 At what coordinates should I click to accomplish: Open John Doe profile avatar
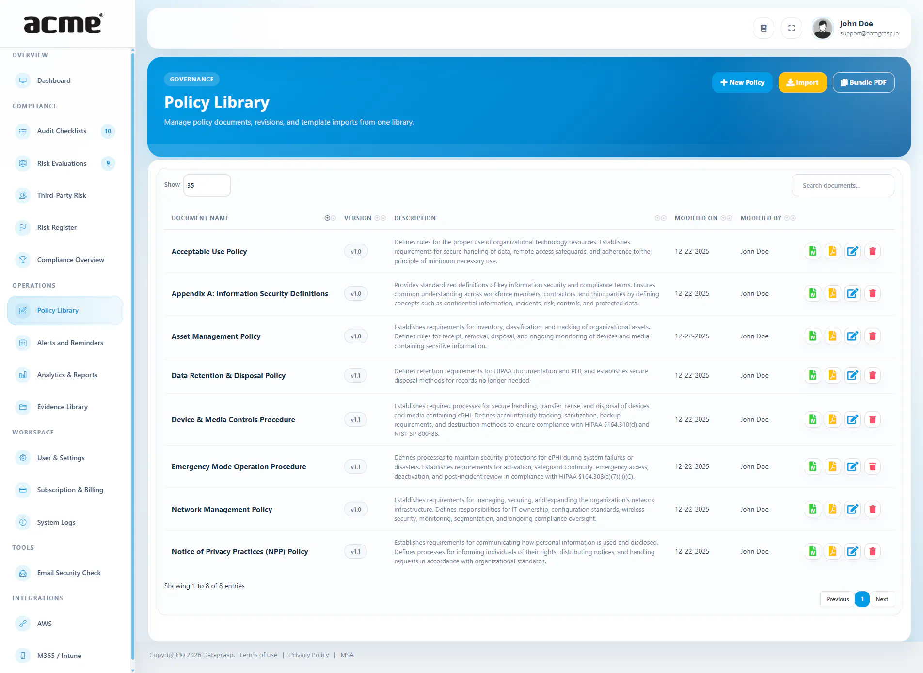(x=822, y=28)
